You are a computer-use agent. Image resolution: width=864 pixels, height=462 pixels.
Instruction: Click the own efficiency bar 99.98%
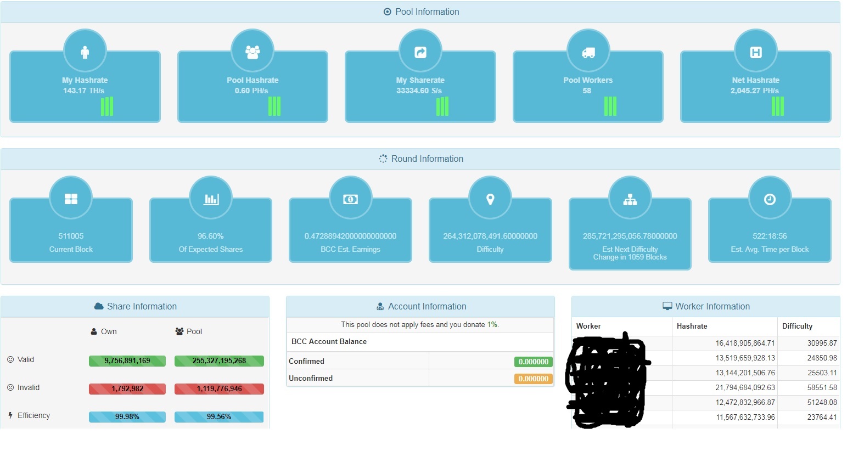(127, 416)
